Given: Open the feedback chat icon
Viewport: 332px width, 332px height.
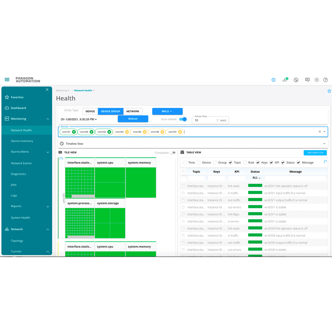Looking at the screenshot, I should 307,80.
